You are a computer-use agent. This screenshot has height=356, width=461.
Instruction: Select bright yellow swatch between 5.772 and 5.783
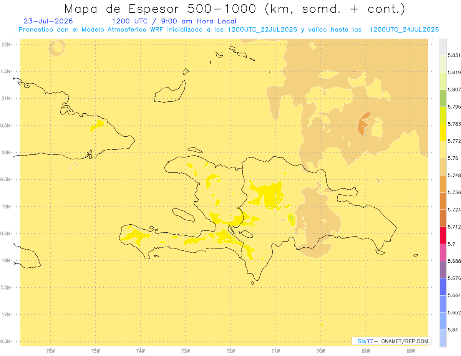443,132
